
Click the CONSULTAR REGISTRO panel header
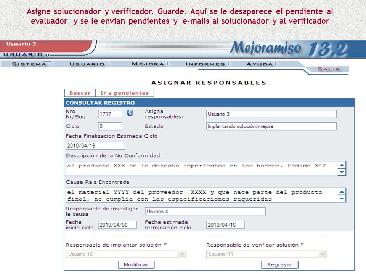point(209,102)
